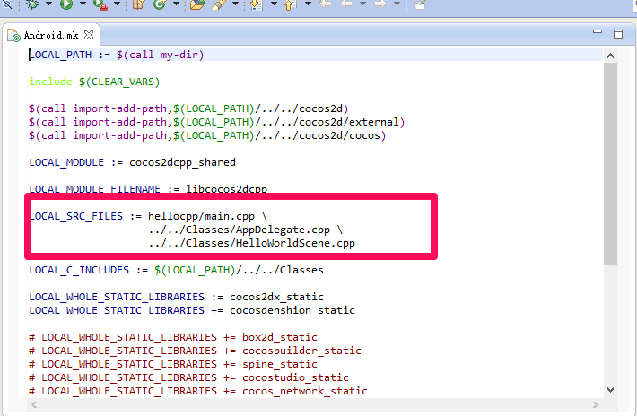637x416 pixels.
Task: Click the commented cocosbuilder_static line
Action: 195,351
